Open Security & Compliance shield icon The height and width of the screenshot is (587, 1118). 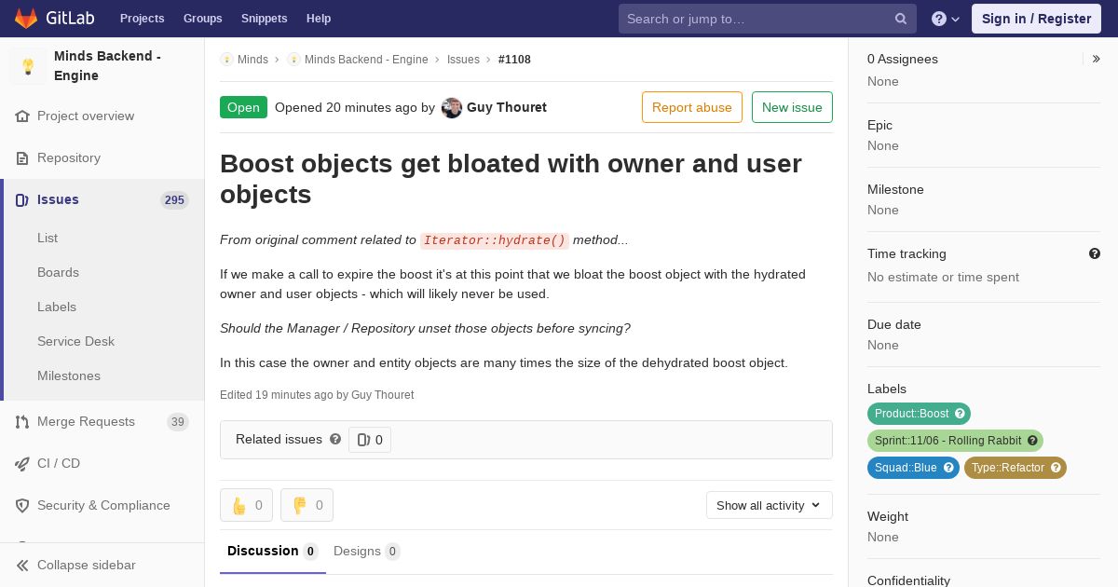tap(22, 506)
